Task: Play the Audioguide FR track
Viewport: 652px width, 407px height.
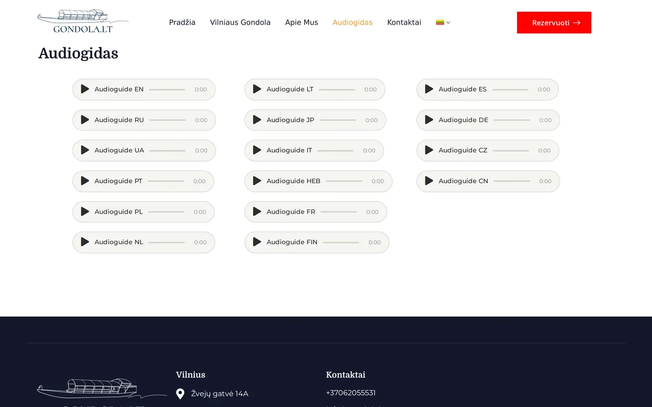Action: point(257,212)
